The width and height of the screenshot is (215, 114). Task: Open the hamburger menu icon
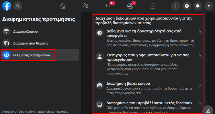pyautogui.click(x=153, y=6)
